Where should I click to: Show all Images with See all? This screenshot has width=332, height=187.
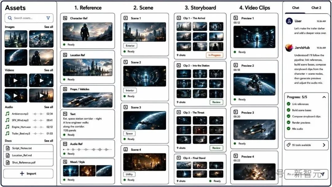tap(49, 27)
